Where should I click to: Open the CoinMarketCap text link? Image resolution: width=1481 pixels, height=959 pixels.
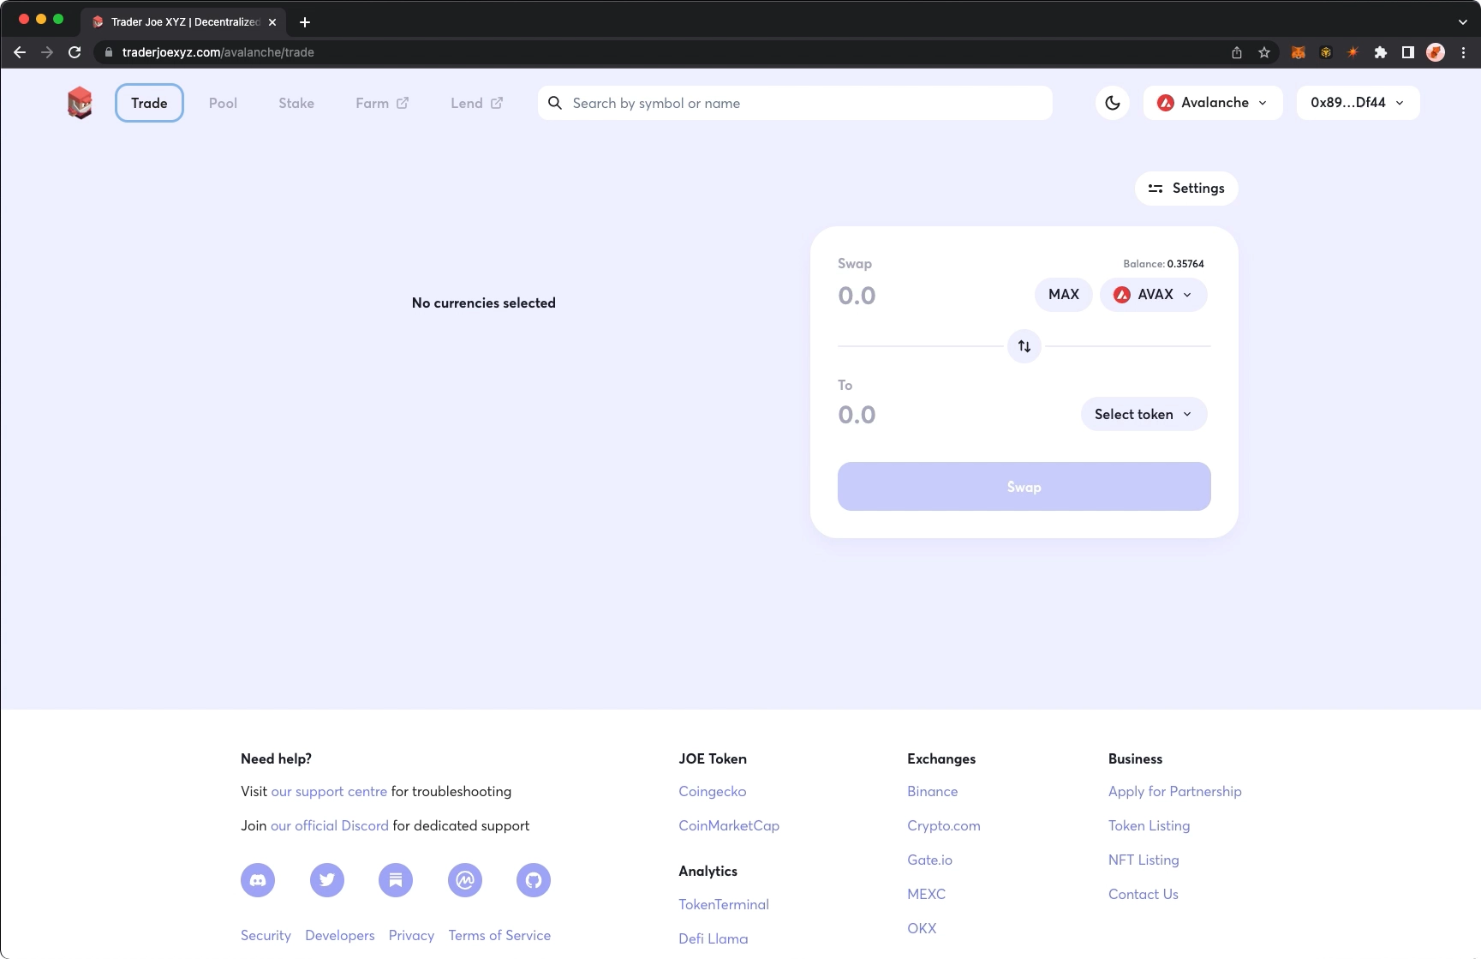coord(729,825)
